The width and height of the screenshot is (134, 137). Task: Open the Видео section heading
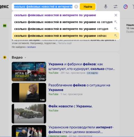click(x=17, y=58)
